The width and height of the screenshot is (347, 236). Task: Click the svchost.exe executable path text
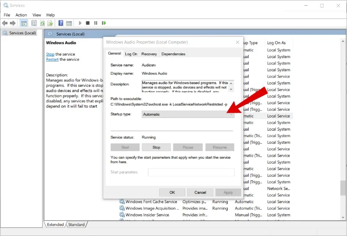click(x=169, y=104)
